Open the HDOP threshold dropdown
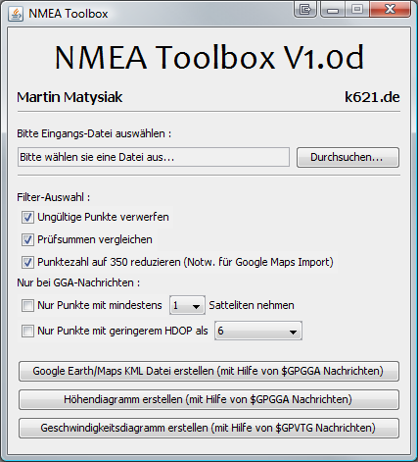 (x=258, y=331)
